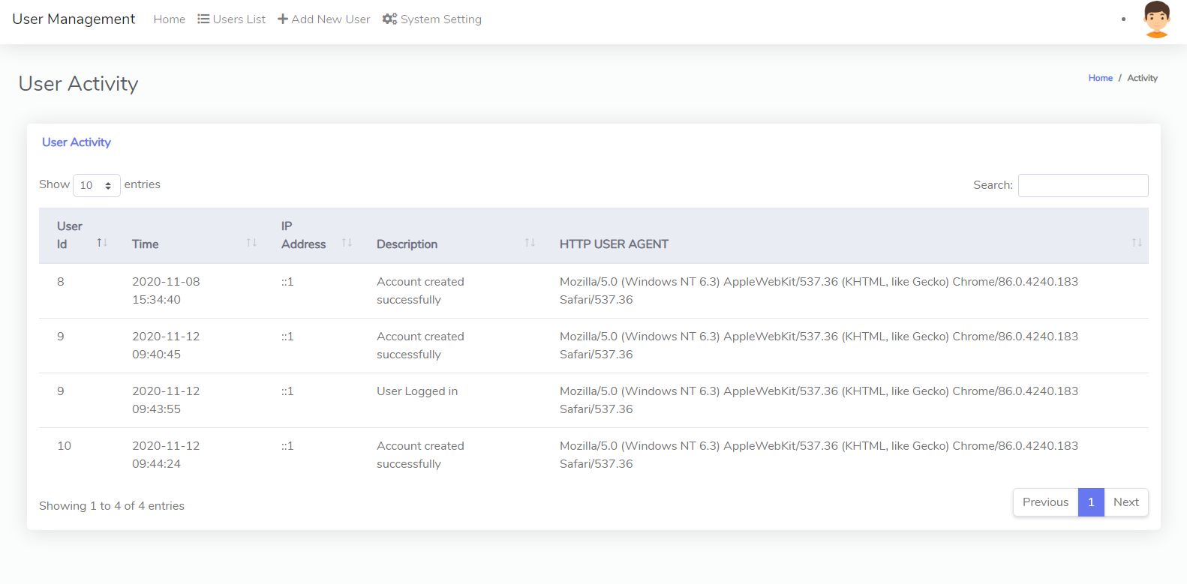
Task: Click the User Management brand title
Action: [74, 19]
